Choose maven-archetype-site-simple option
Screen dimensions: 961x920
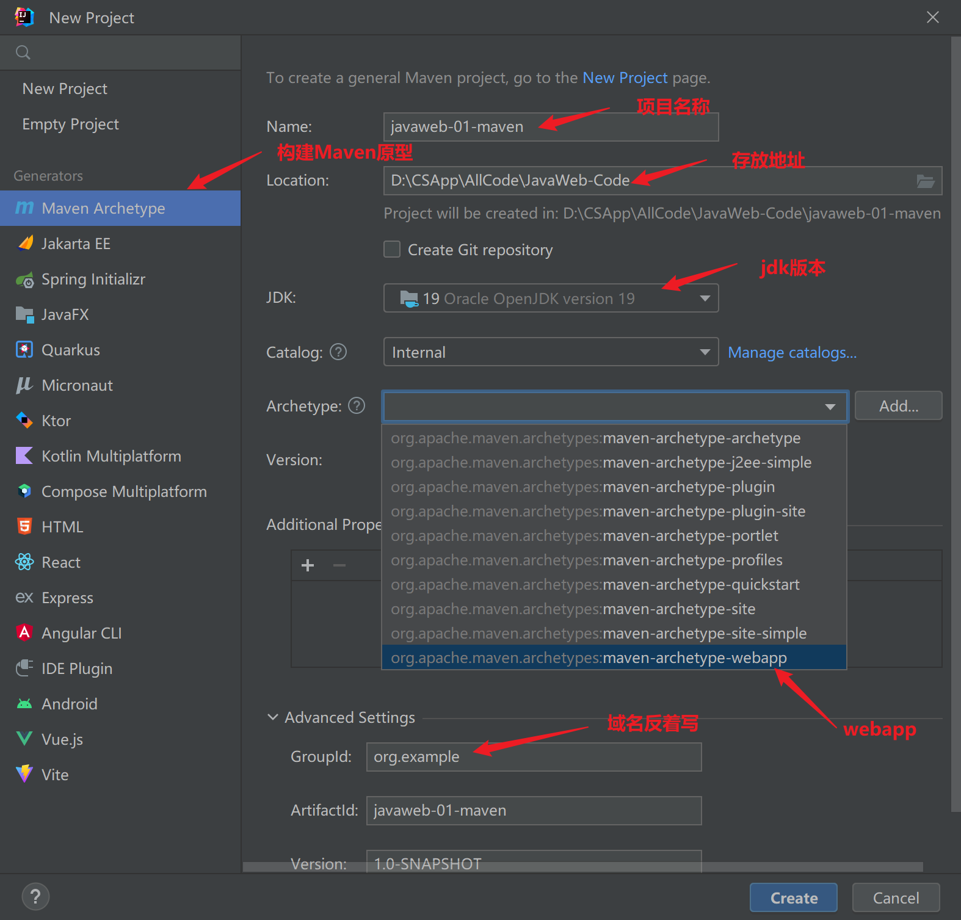coord(614,633)
